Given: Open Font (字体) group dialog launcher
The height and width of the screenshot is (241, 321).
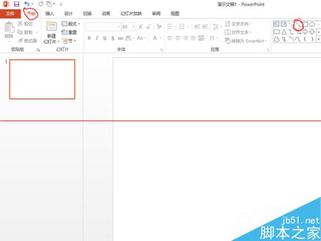Looking at the screenshot, I should point(162,50).
